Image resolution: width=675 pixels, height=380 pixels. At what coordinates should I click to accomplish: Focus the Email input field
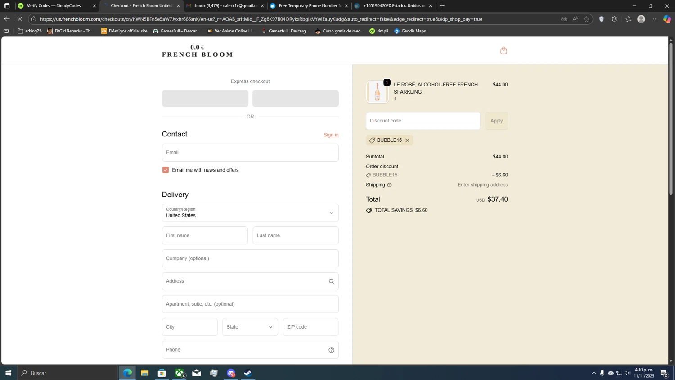click(250, 153)
